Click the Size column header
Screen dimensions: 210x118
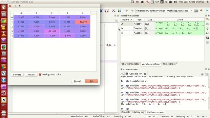[150, 20]
